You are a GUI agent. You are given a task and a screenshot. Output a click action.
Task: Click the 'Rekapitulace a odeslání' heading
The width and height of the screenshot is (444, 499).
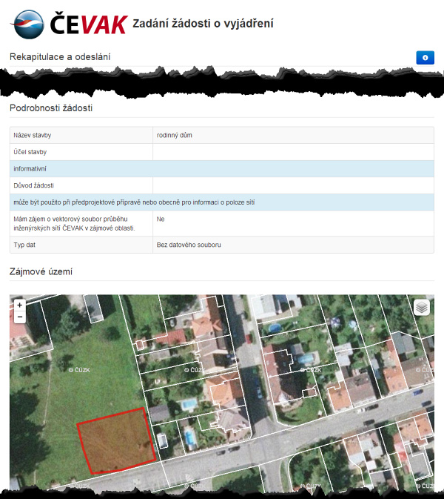coord(60,57)
